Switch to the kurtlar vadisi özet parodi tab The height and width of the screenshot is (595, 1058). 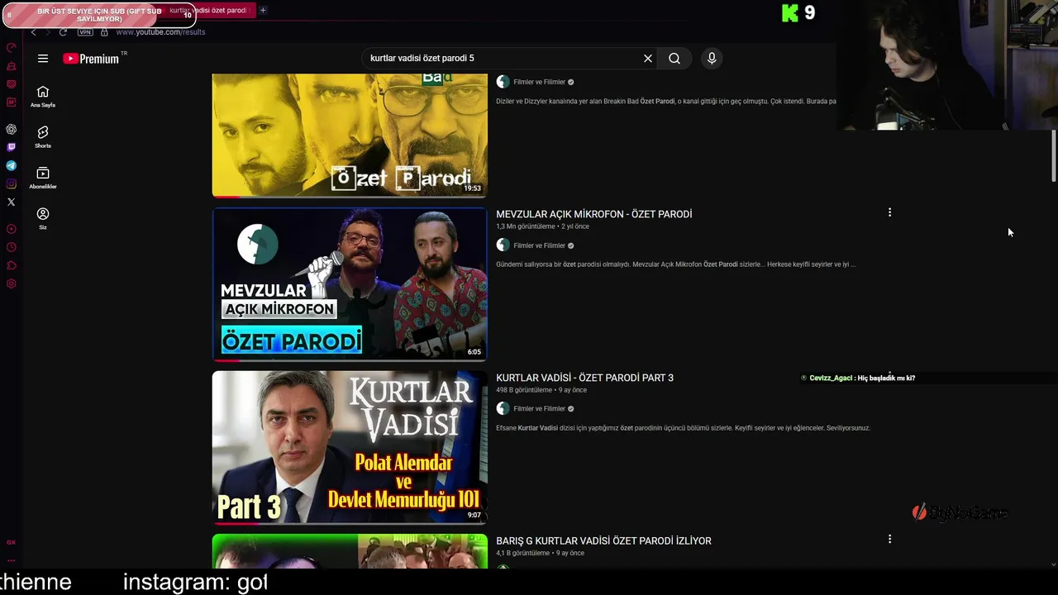(208, 10)
